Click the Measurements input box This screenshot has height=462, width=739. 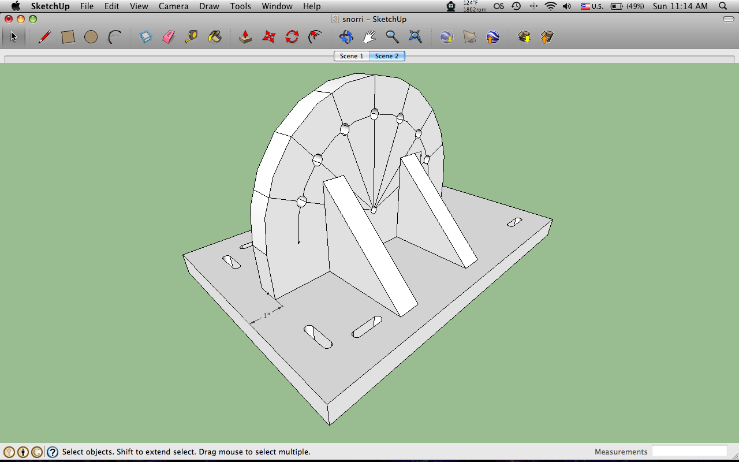click(689, 451)
